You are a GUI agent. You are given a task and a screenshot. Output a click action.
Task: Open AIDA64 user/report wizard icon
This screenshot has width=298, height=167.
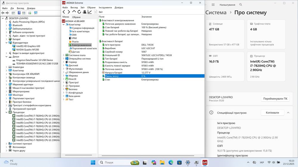point(85,12)
